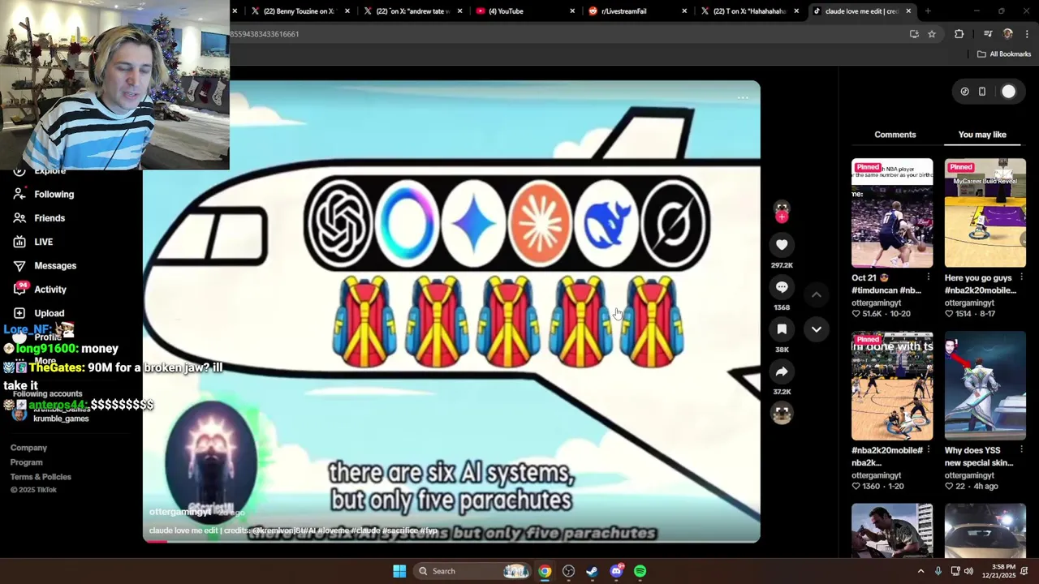The width and height of the screenshot is (1039, 584).
Task: Switch to the Comments tab
Action: (x=895, y=135)
